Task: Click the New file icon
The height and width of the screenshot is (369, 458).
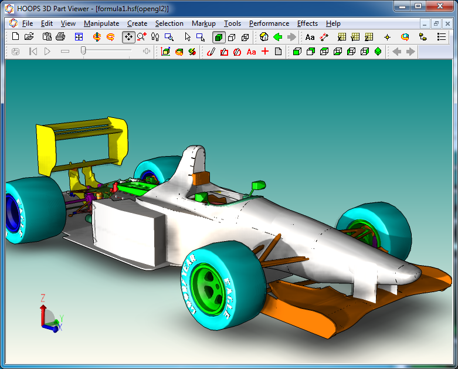Action: (x=16, y=37)
